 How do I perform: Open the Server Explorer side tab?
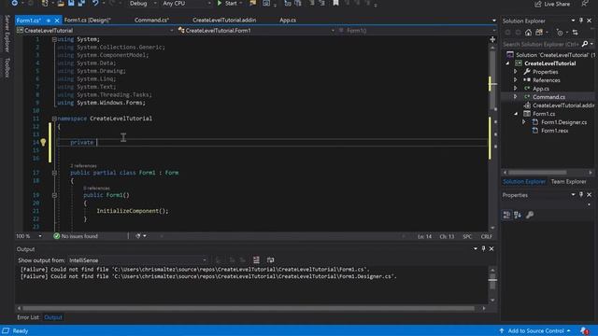coord(7,34)
